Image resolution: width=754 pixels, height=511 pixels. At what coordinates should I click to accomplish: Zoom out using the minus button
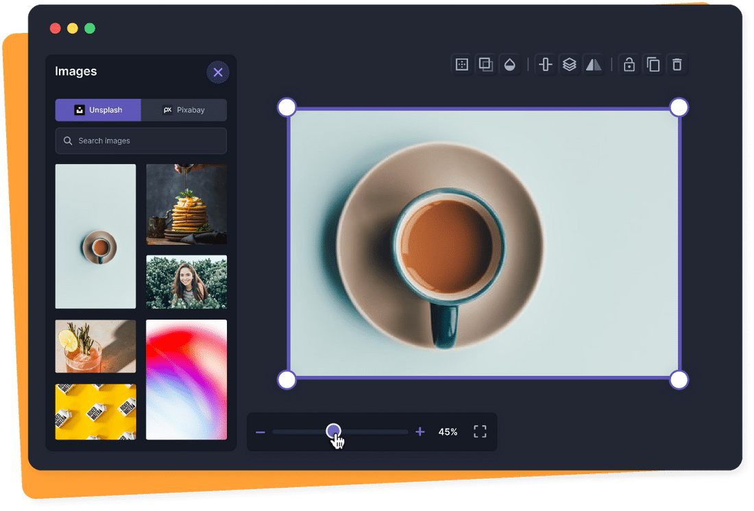click(260, 431)
